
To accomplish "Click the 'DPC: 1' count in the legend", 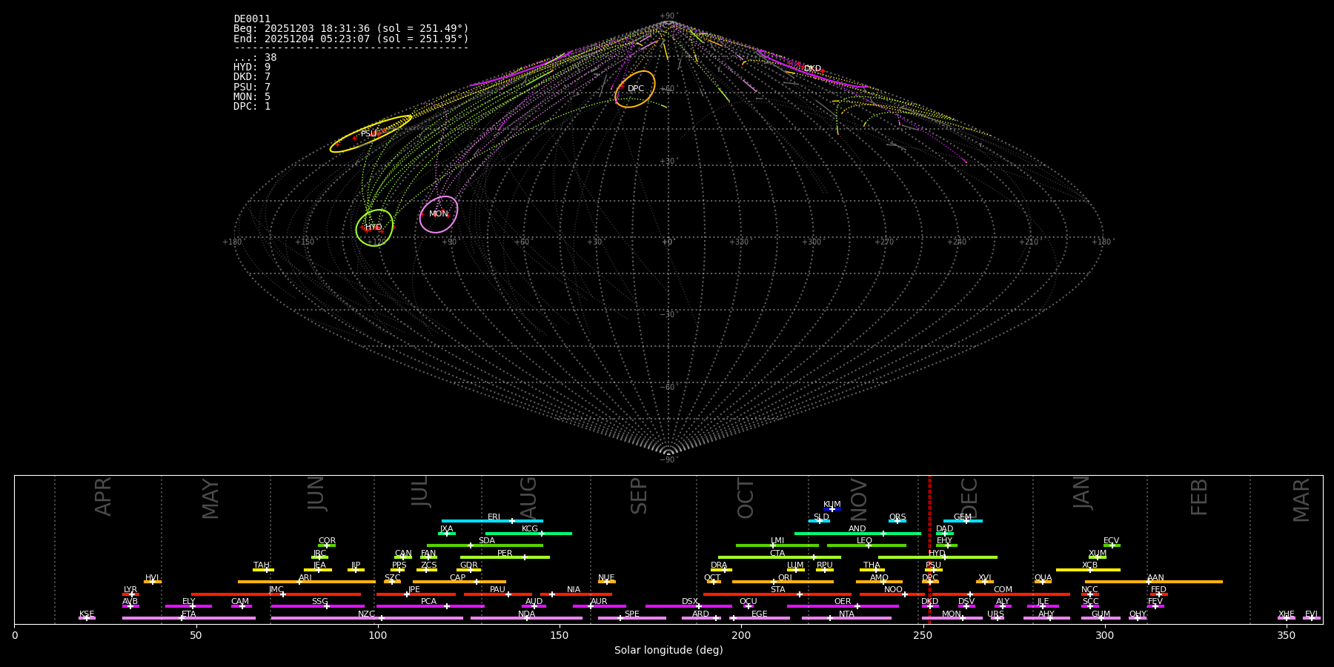I will coord(252,107).
